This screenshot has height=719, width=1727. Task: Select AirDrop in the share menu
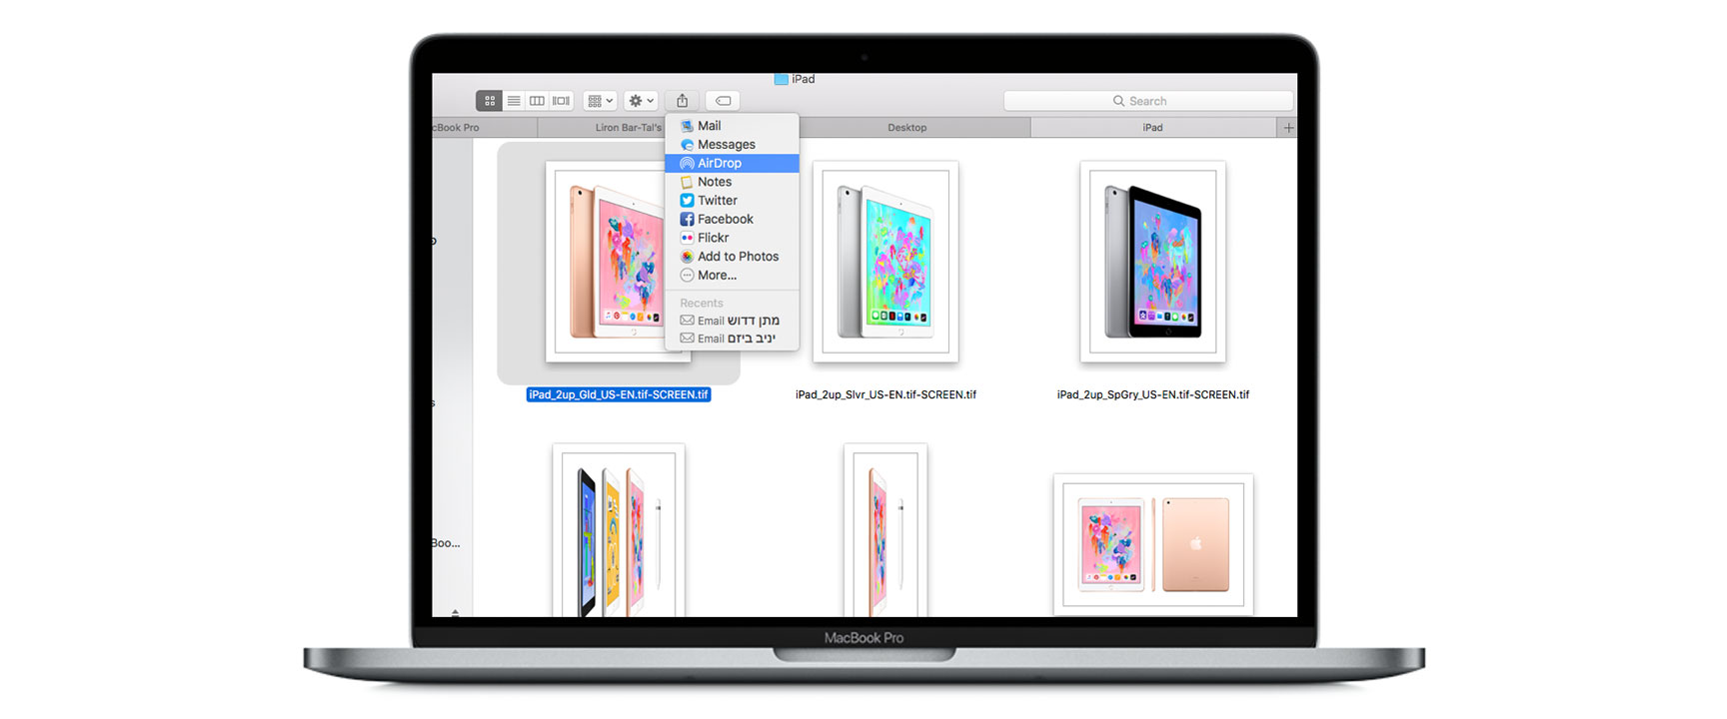732,163
